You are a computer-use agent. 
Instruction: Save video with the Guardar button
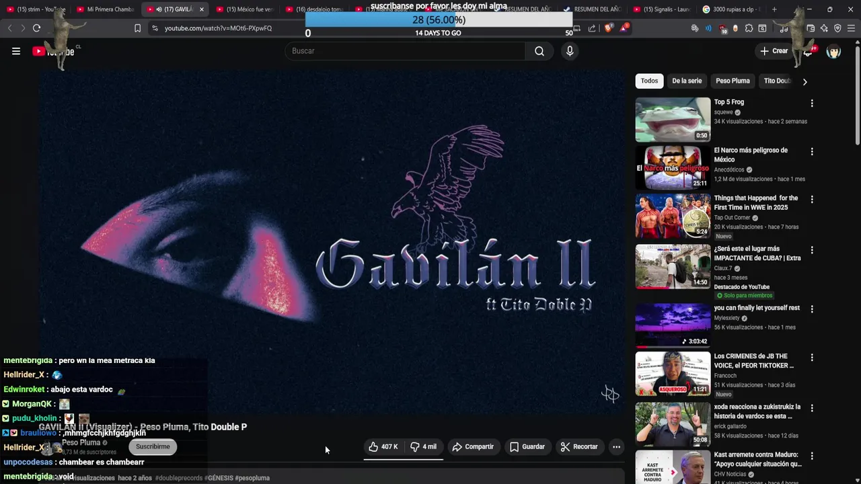point(527,446)
